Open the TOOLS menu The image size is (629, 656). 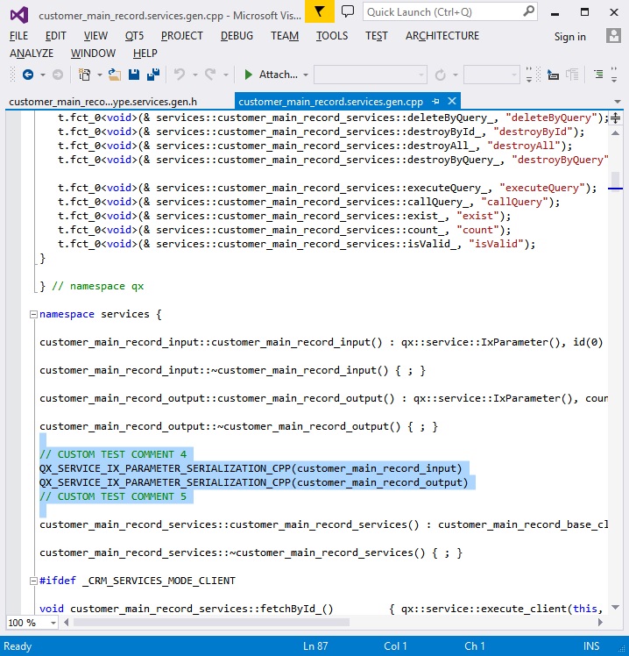click(332, 36)
